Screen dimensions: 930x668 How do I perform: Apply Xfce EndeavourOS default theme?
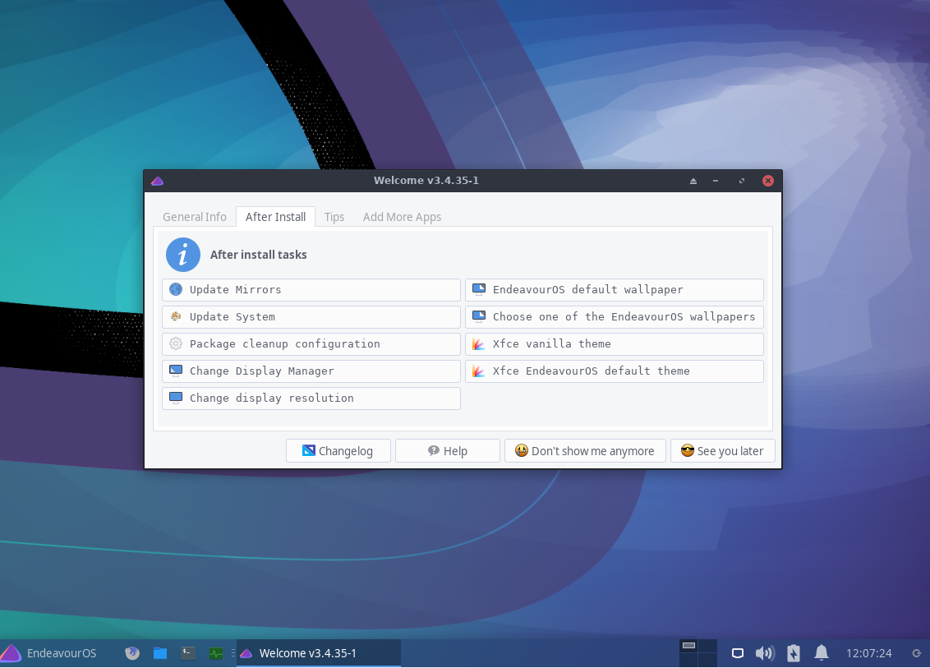(x=615, y=371)
